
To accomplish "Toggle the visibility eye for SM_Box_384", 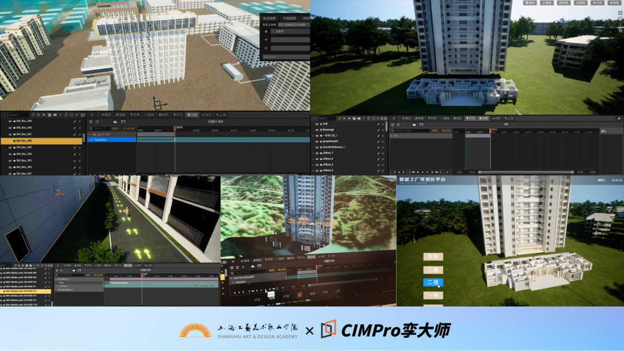I will coord(10,154).
